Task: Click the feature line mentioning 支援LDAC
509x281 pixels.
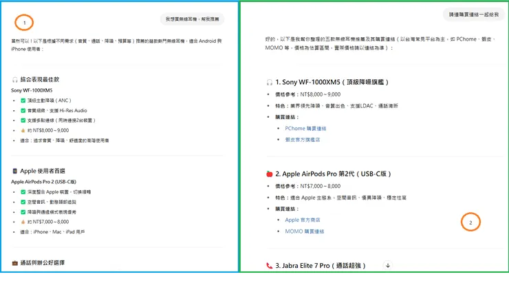Action: pos(336,106)
